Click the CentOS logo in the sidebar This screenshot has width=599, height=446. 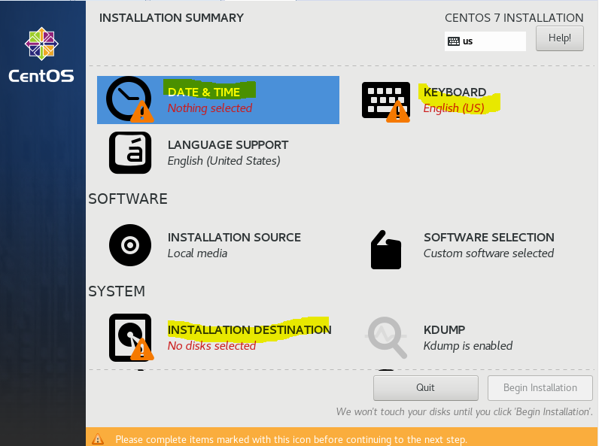41,55
